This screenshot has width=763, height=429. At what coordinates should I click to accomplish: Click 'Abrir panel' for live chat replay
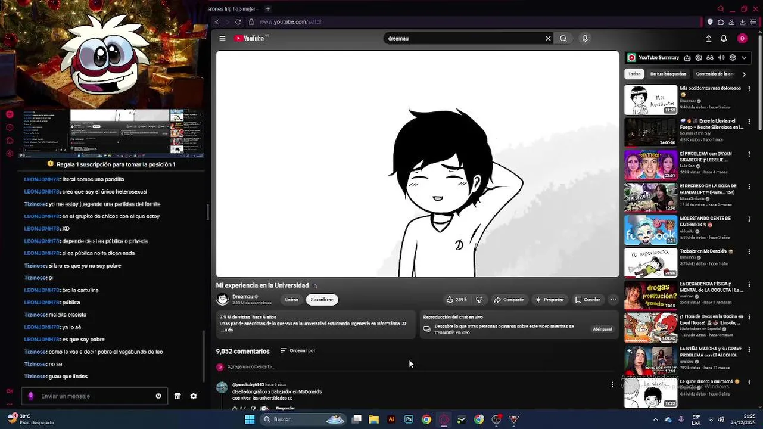point(602,329)
